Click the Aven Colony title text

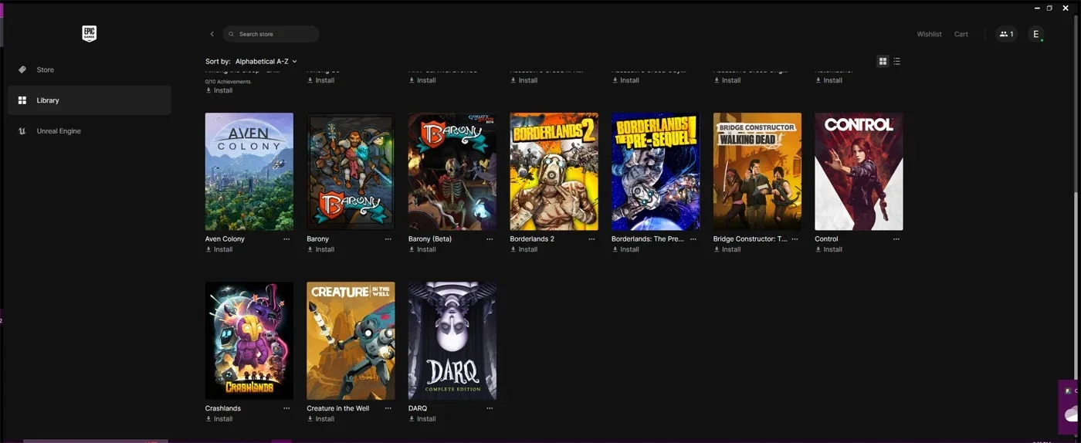pos(225,239)
